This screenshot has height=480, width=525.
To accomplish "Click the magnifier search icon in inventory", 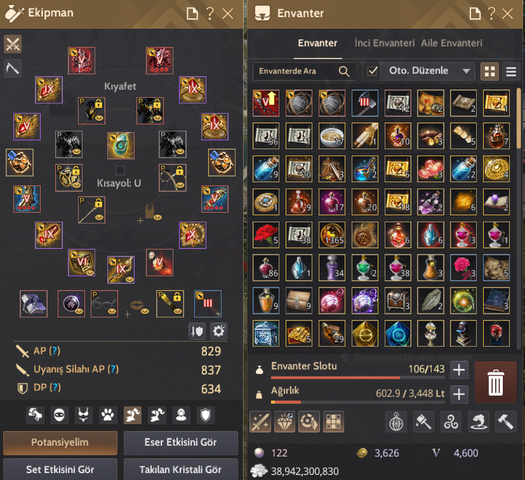I will coord(344,71).
